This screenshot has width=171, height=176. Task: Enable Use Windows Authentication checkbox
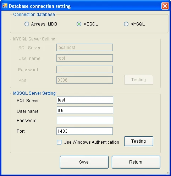59,142
